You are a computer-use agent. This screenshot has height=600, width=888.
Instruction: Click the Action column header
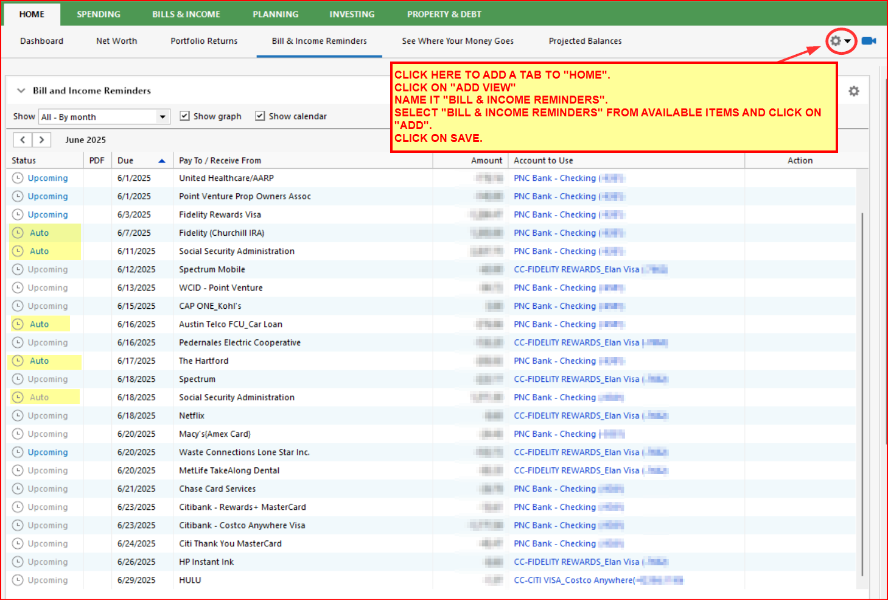[800, 161]
